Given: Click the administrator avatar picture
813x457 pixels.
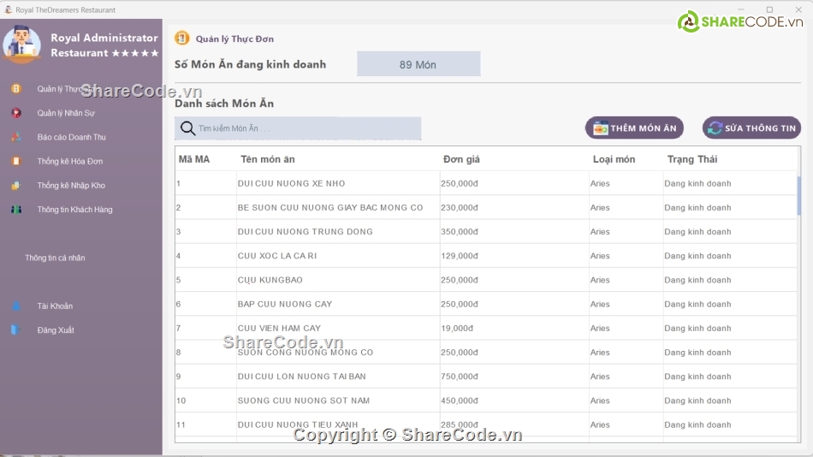Looking at the screenshot, I should (22, 44).
